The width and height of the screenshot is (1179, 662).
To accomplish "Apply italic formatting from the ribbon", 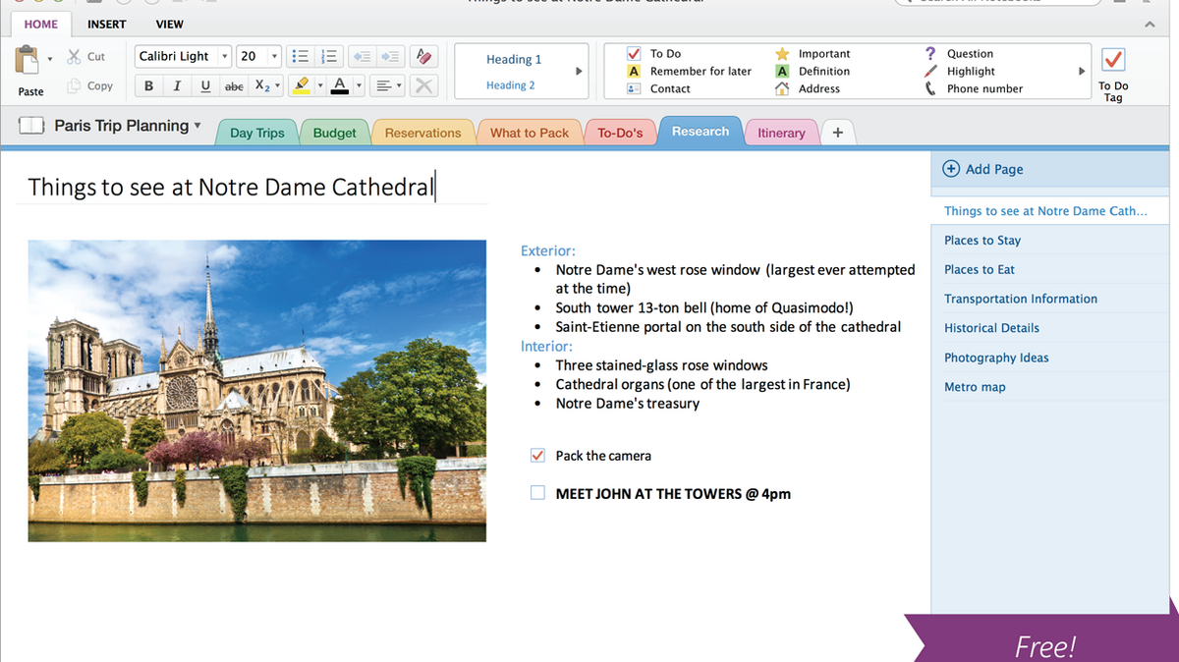I will point(177,85).
